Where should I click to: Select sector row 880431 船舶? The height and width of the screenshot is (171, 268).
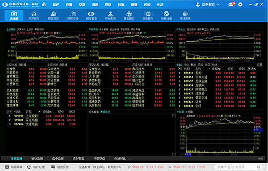pos(217,73)
